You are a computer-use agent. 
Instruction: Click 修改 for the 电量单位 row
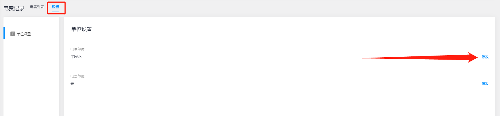[485, 57]
